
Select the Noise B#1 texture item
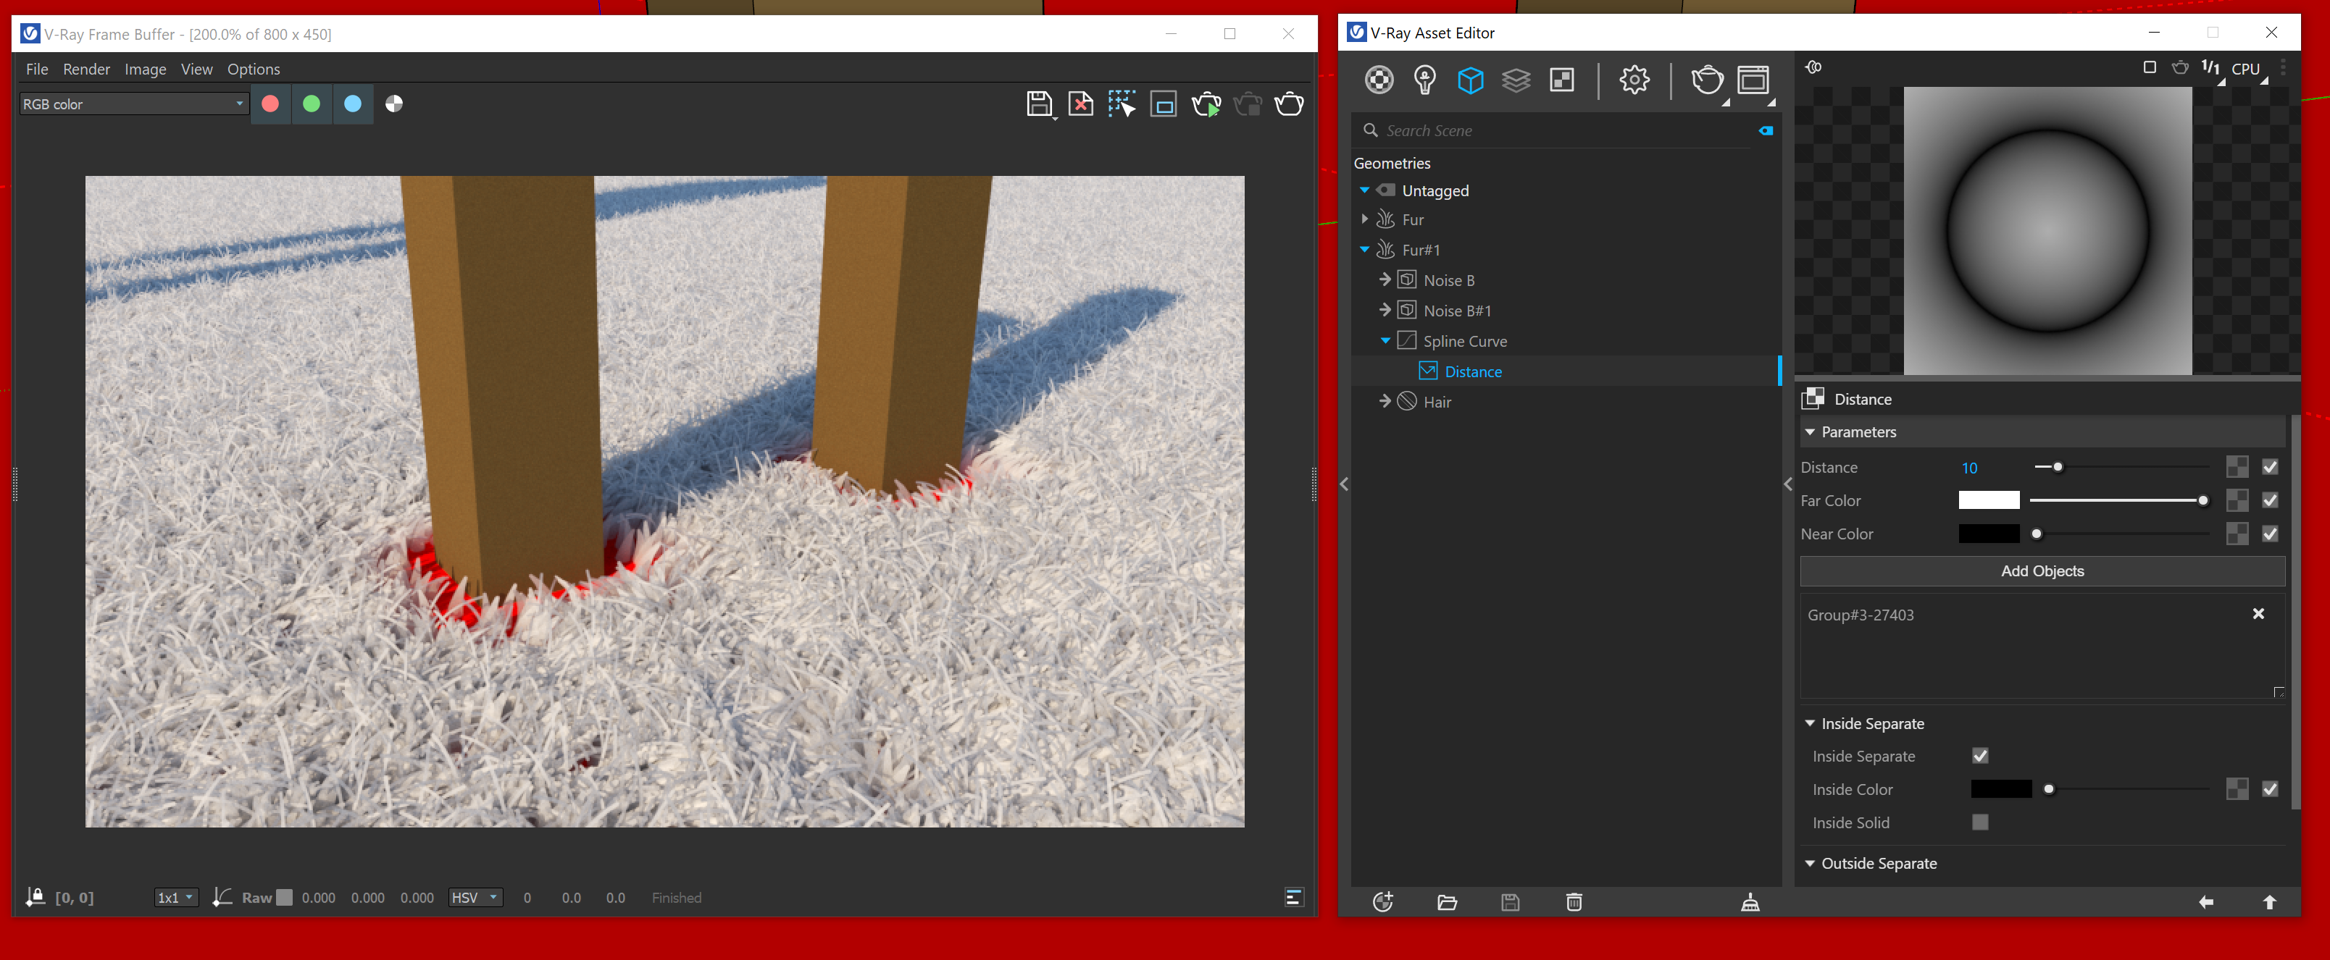pos(1456,311)
